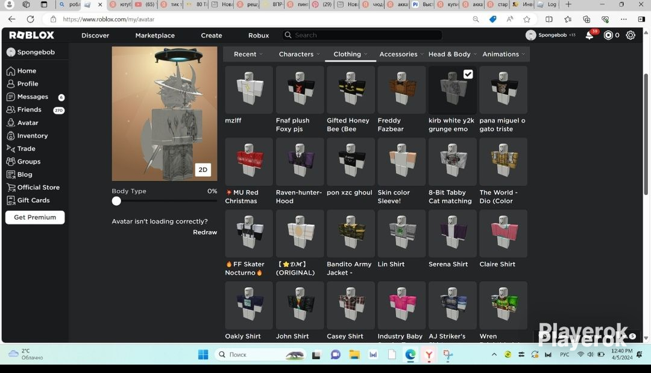
Task: Click the Roblox logo
Action: click(x=31, y=36)
